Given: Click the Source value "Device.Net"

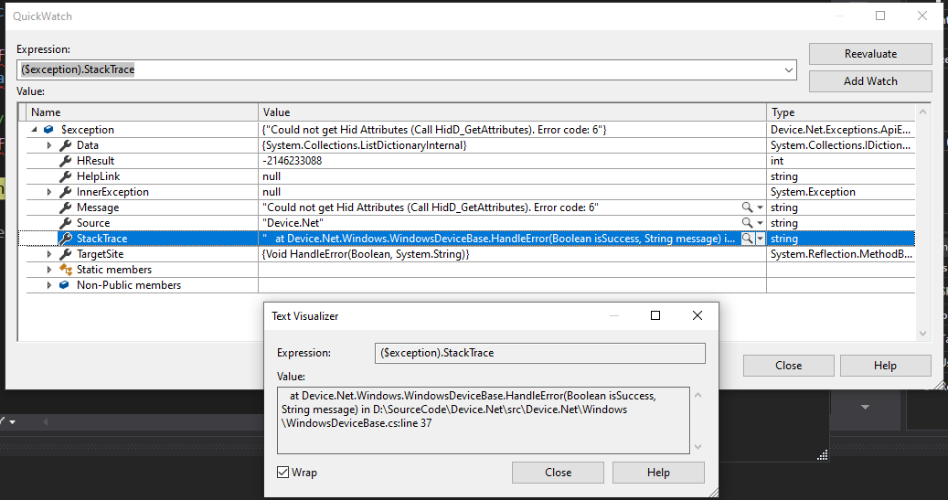Looking at the screenshot, I should coord(293,223).
